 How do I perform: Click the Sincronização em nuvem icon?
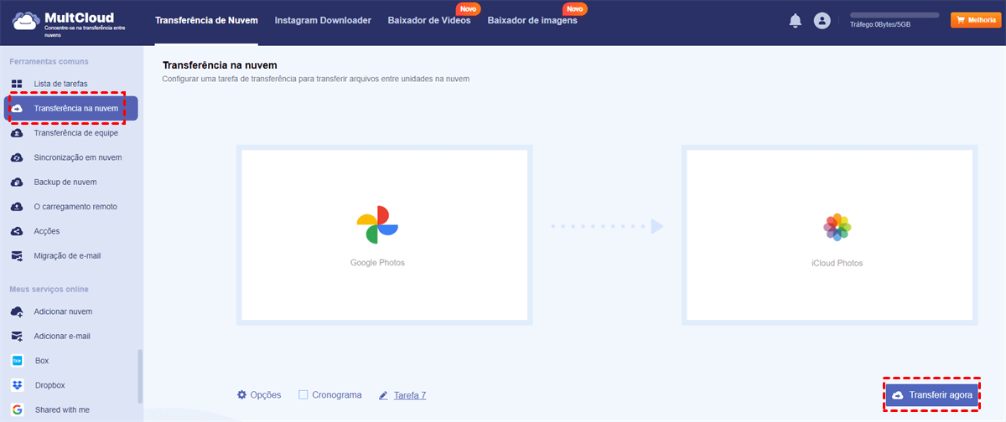[x=17, y=157]
